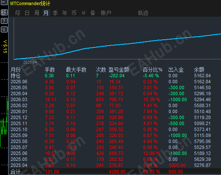221x175 pixels.
Task: Click the checkmark chart icon in sidebar
Action: coord(4,29)
